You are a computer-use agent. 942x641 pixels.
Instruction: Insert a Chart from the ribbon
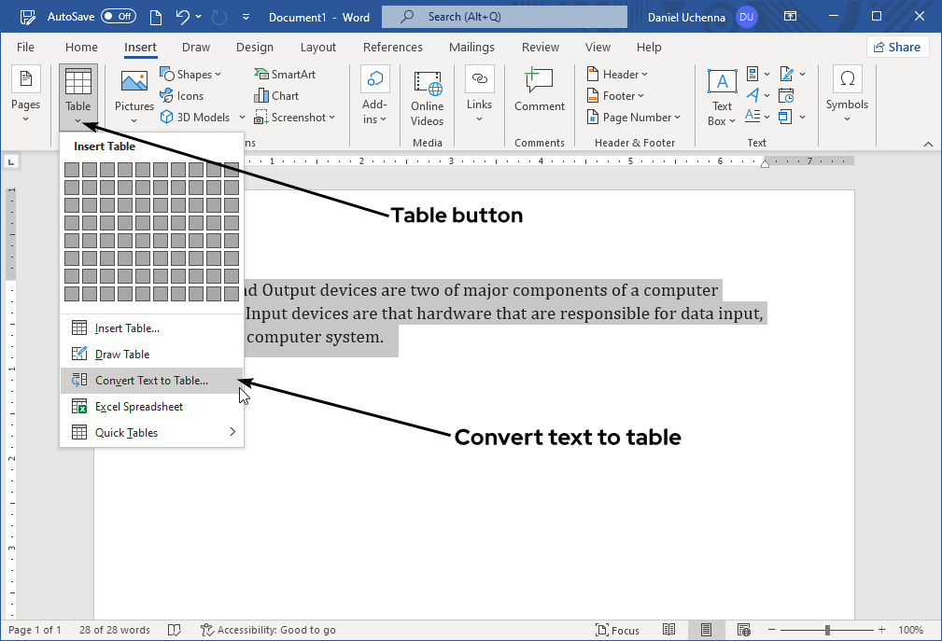pyautogui.click(x=277, y=96)
